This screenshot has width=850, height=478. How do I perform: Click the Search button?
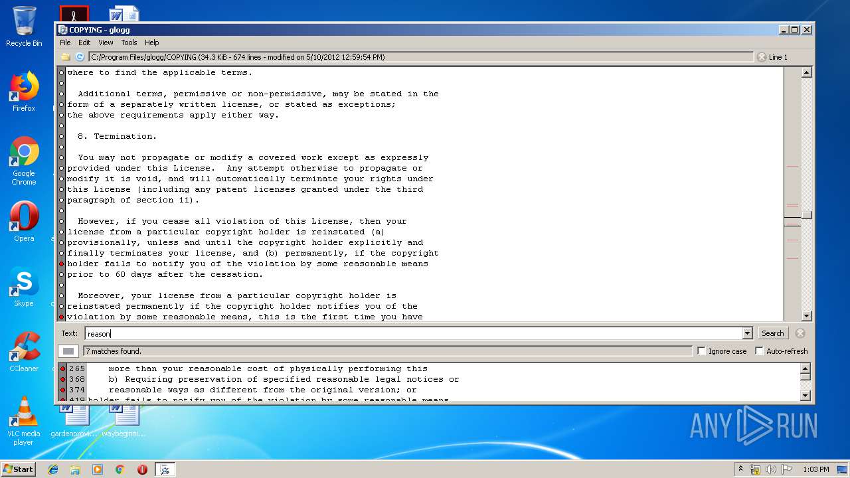click(772, 333)
